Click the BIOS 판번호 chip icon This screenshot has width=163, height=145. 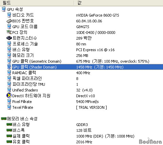pyautogui.click(x=9, y=21)
